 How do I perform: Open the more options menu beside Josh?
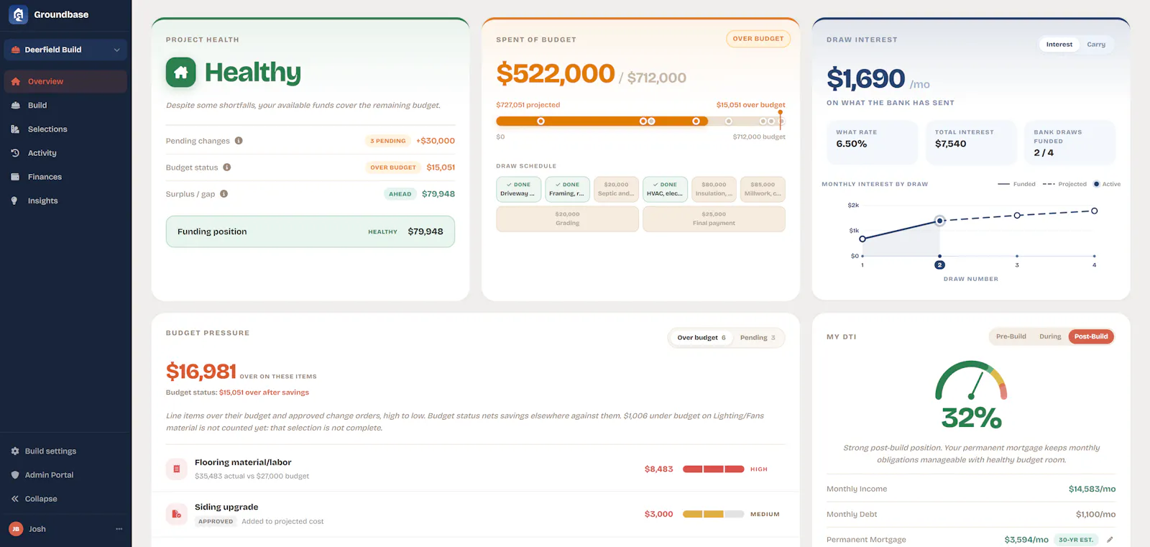click(119, 529)
